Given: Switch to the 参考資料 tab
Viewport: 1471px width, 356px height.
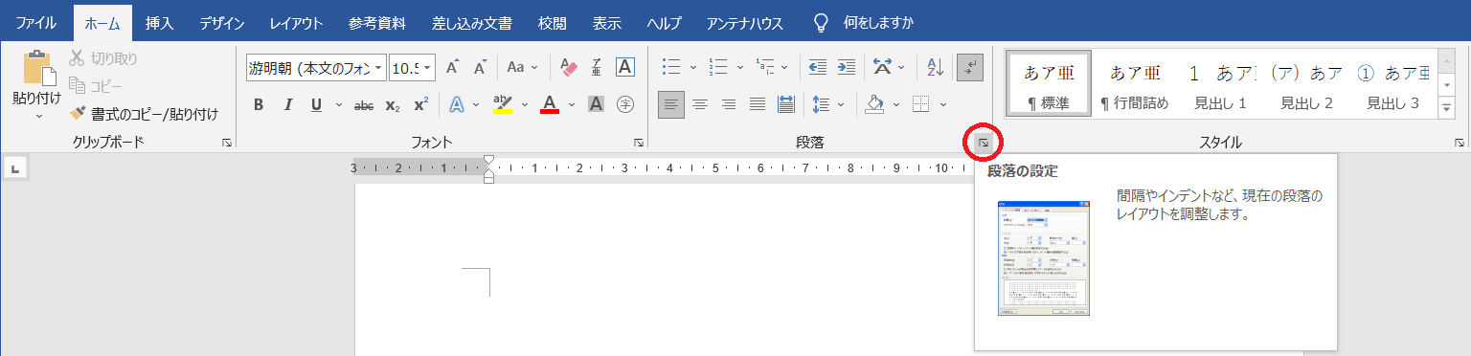Looking at the screenshot, I should [x=377, y=22].
